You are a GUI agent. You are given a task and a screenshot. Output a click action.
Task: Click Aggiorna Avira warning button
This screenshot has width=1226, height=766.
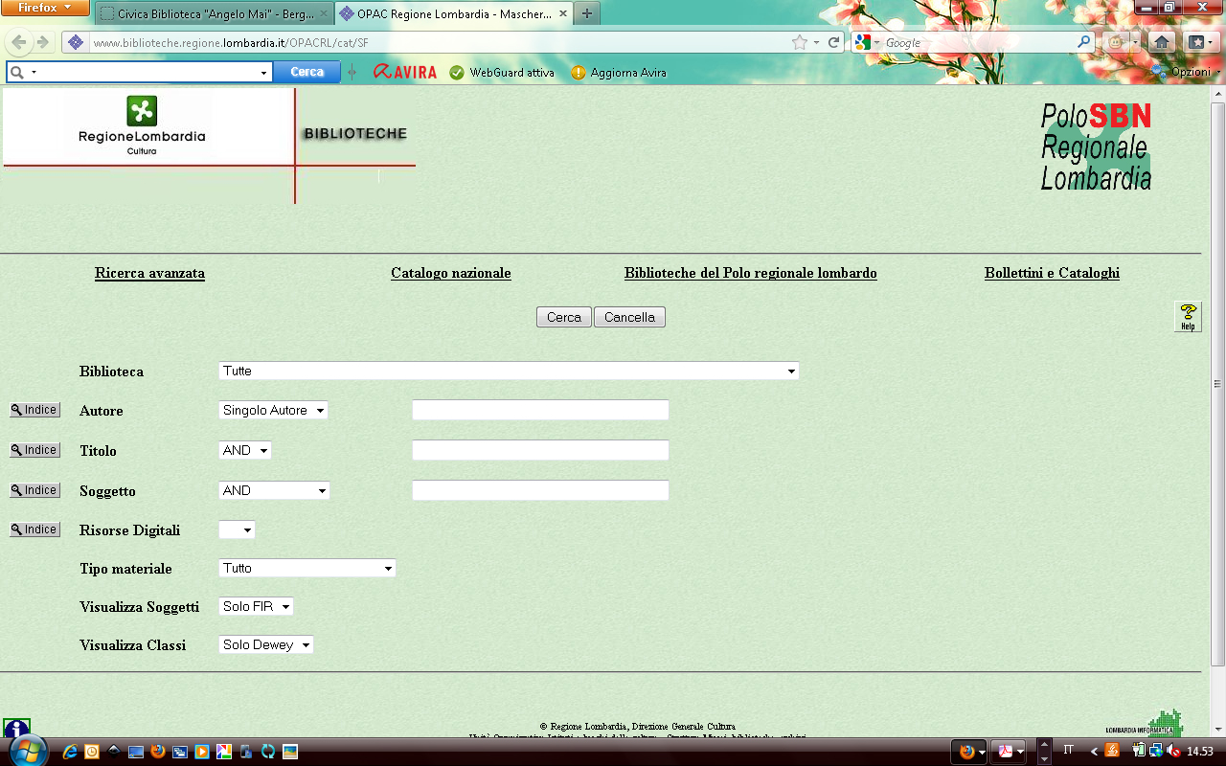[x=619, y=73]
